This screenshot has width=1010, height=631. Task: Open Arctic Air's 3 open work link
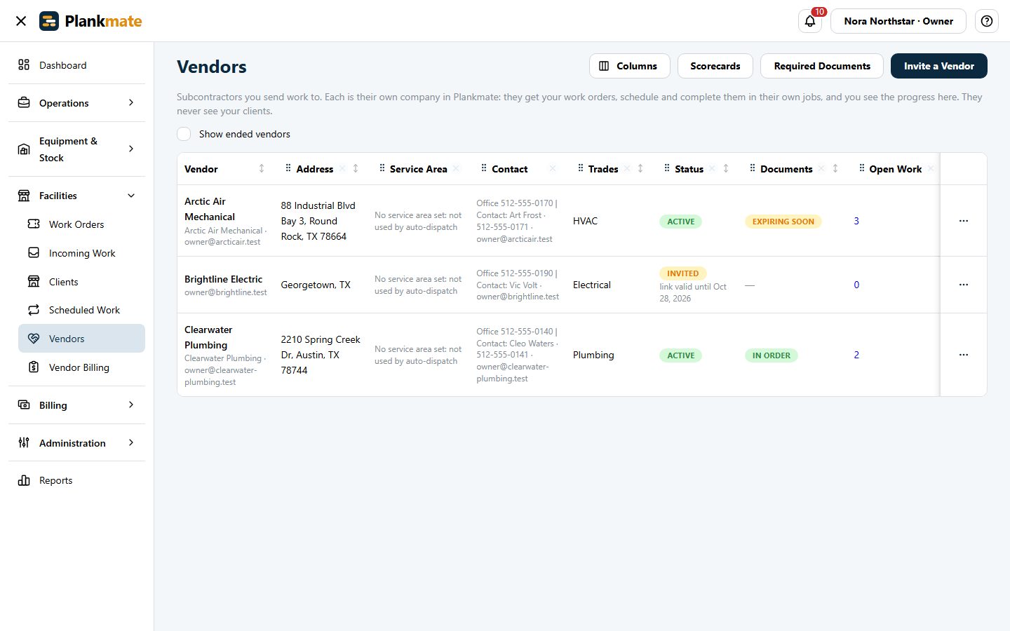[856, 221]
